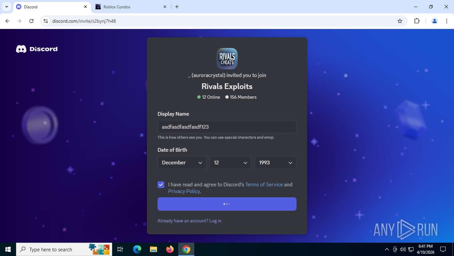Click Already have an account? Log in
Screen dimensions: 454x256
pos(189,221)
